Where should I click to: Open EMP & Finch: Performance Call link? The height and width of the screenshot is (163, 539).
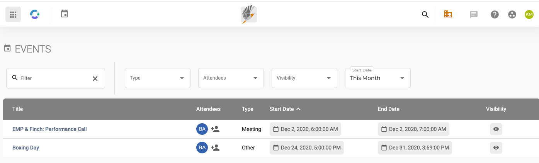[49, 129]
